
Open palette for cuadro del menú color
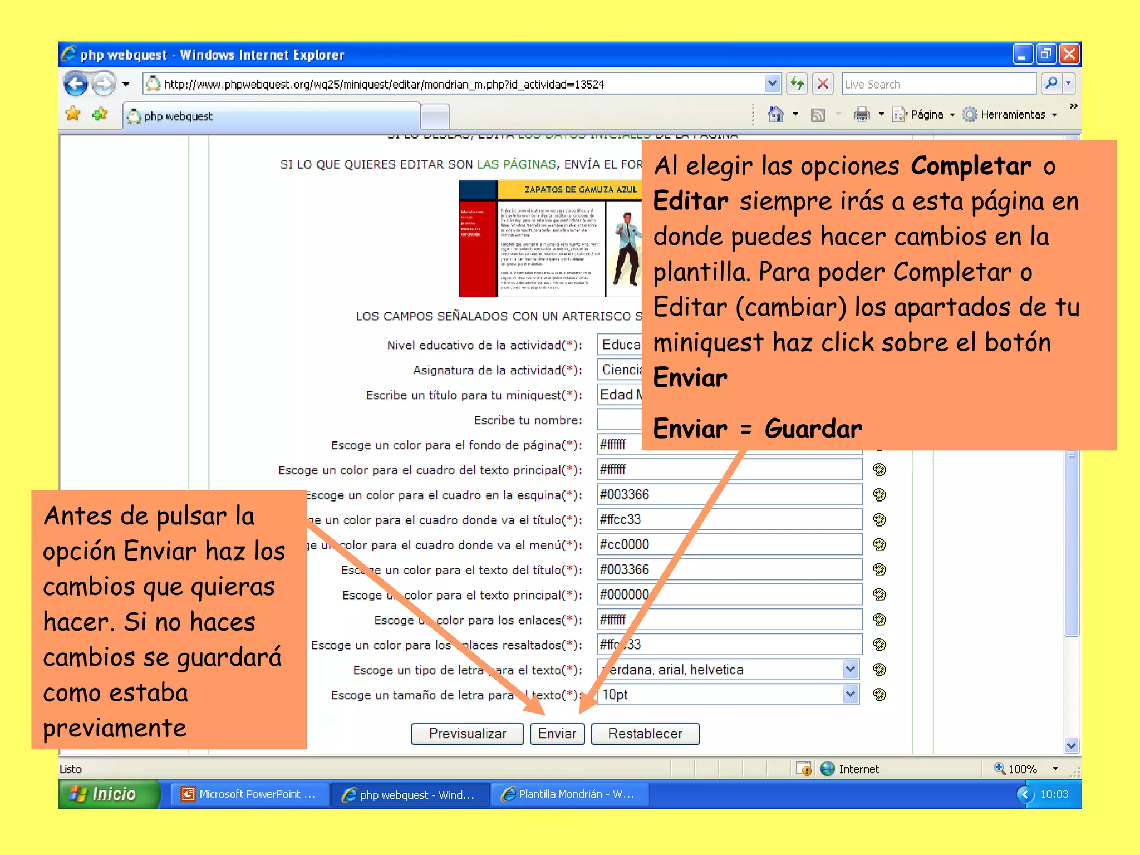click(879, 545)
